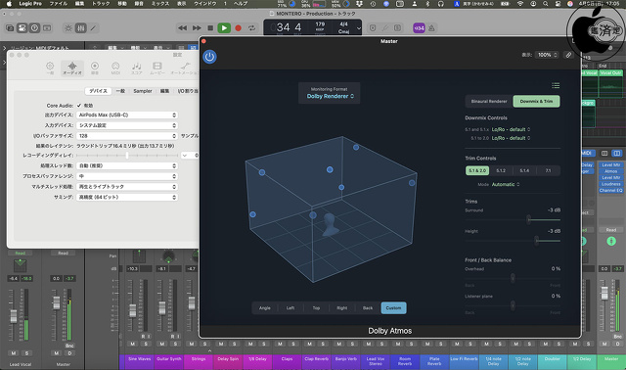Open the Movie tab icon in Settings
Image resolution: width=626 pixels, height=370 pixels.
click(x=157, y=68)
